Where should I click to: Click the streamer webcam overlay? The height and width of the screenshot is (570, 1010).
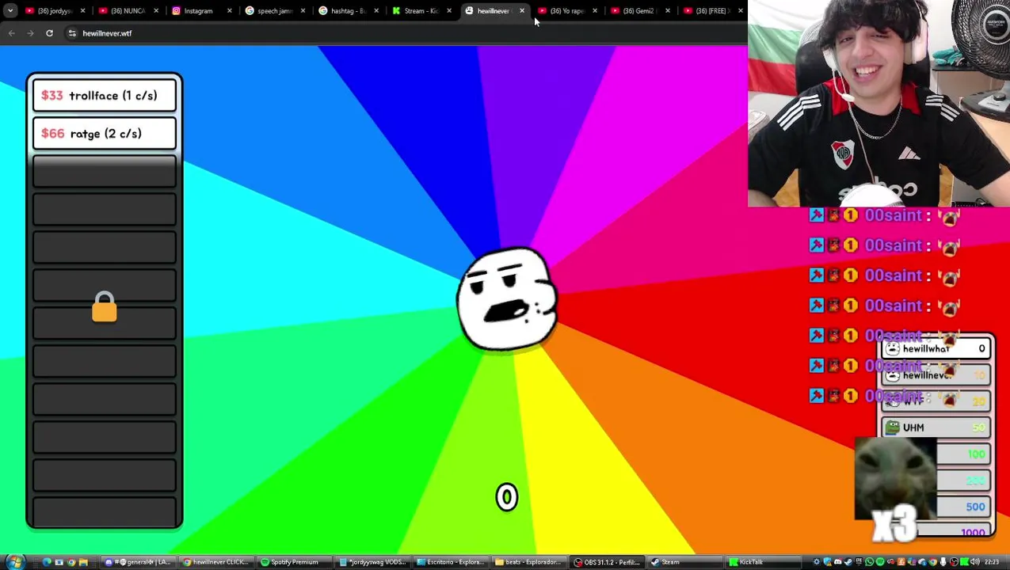pos(879,104)
